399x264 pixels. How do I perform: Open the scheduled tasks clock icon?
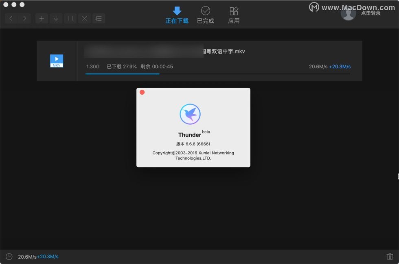click(9, 257)
